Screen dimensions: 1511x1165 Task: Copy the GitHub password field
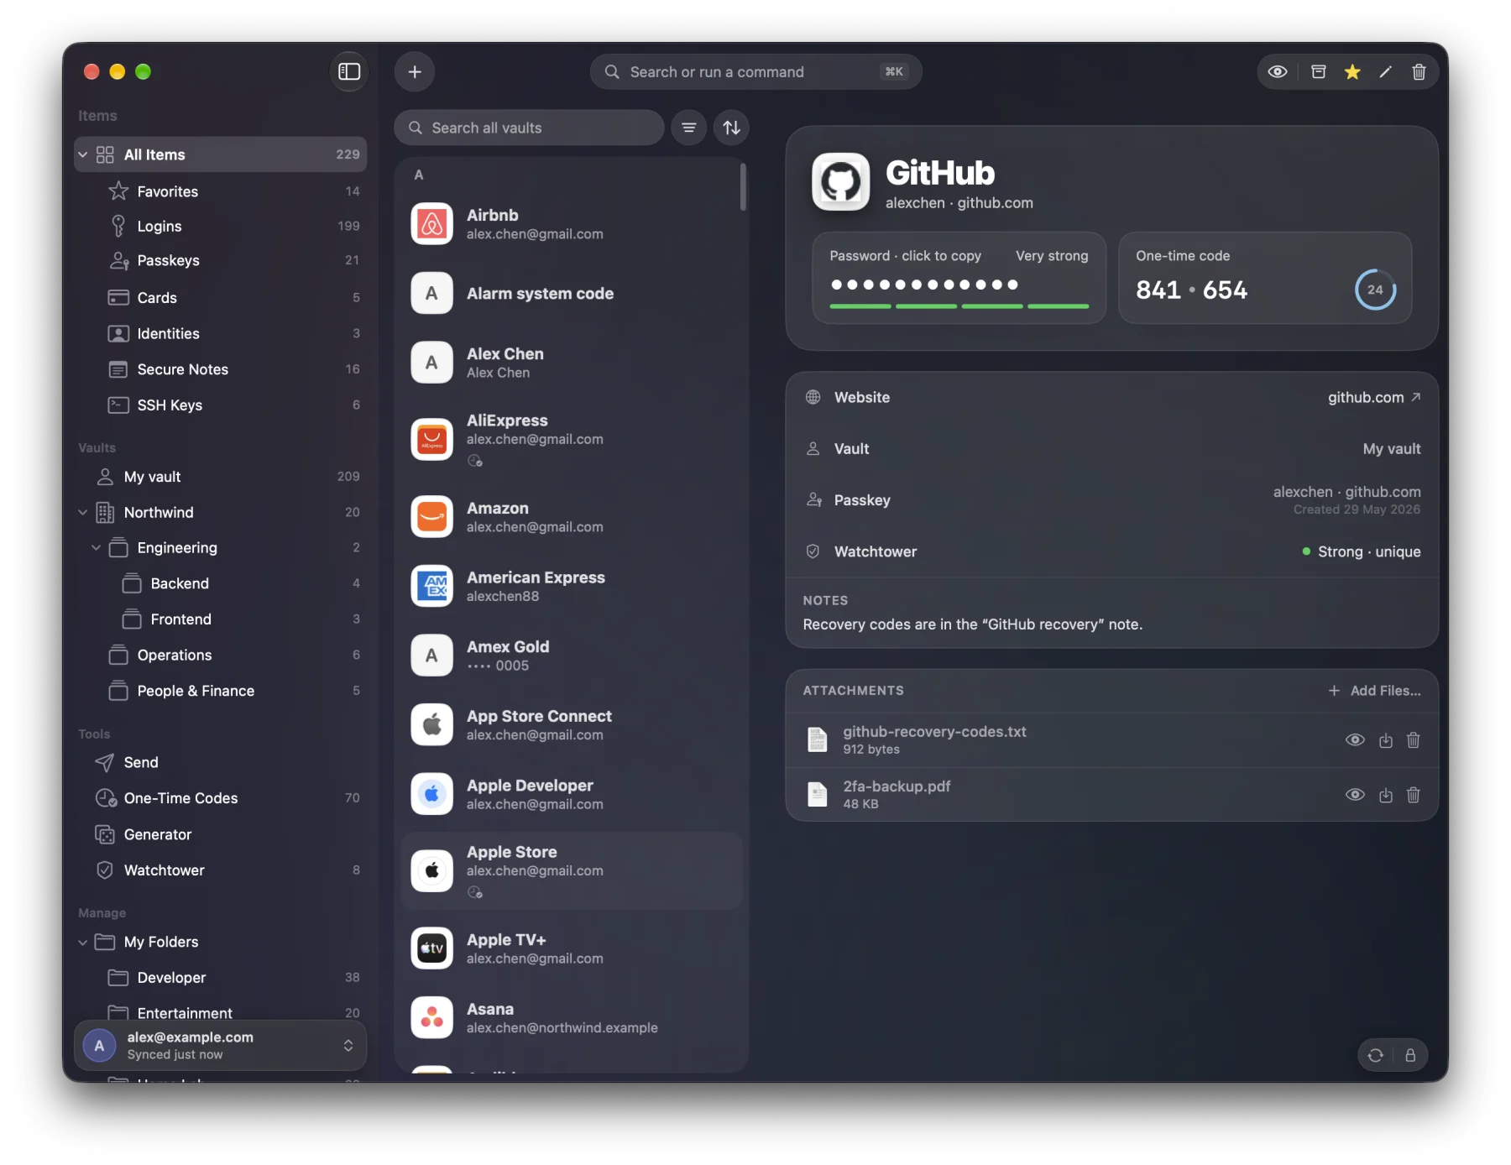pyautogui.click(x=959, y=278)
